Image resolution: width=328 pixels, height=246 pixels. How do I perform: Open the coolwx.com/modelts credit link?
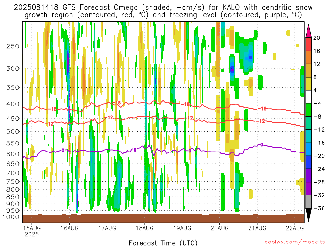pos(295,242)
